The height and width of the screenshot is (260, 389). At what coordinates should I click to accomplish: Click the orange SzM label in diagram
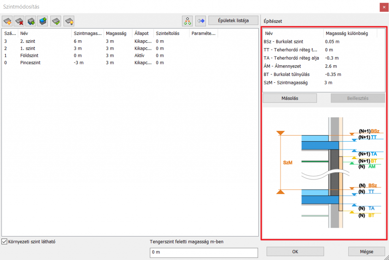point(288,162)
